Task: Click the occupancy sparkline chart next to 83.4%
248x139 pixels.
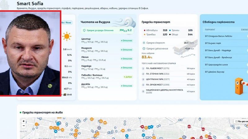Action: [x=188, y=56]
